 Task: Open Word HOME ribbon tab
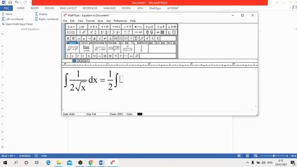(x=20, y=8)
